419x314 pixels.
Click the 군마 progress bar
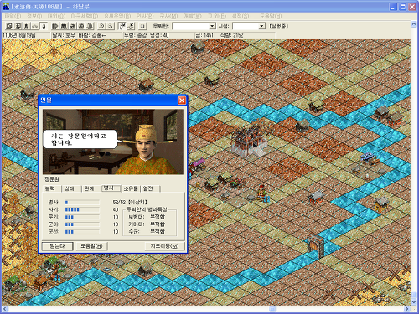pyautogui.click(x=82, y=224)
